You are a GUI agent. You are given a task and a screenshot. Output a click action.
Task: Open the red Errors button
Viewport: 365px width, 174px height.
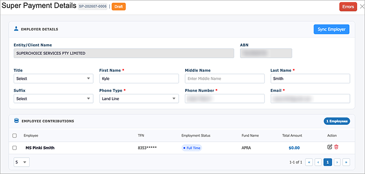point(348,7)
